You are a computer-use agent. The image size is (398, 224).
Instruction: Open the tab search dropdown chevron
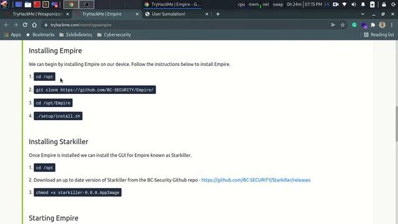[x=363, y=14]
